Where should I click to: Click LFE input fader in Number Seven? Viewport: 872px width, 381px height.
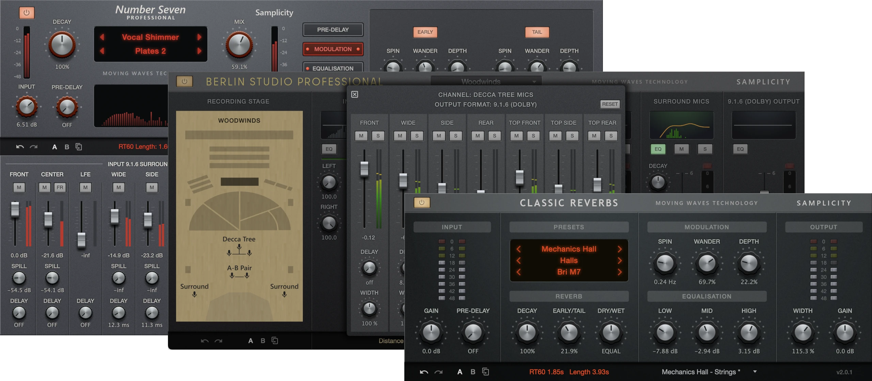[x=81, y=240]
